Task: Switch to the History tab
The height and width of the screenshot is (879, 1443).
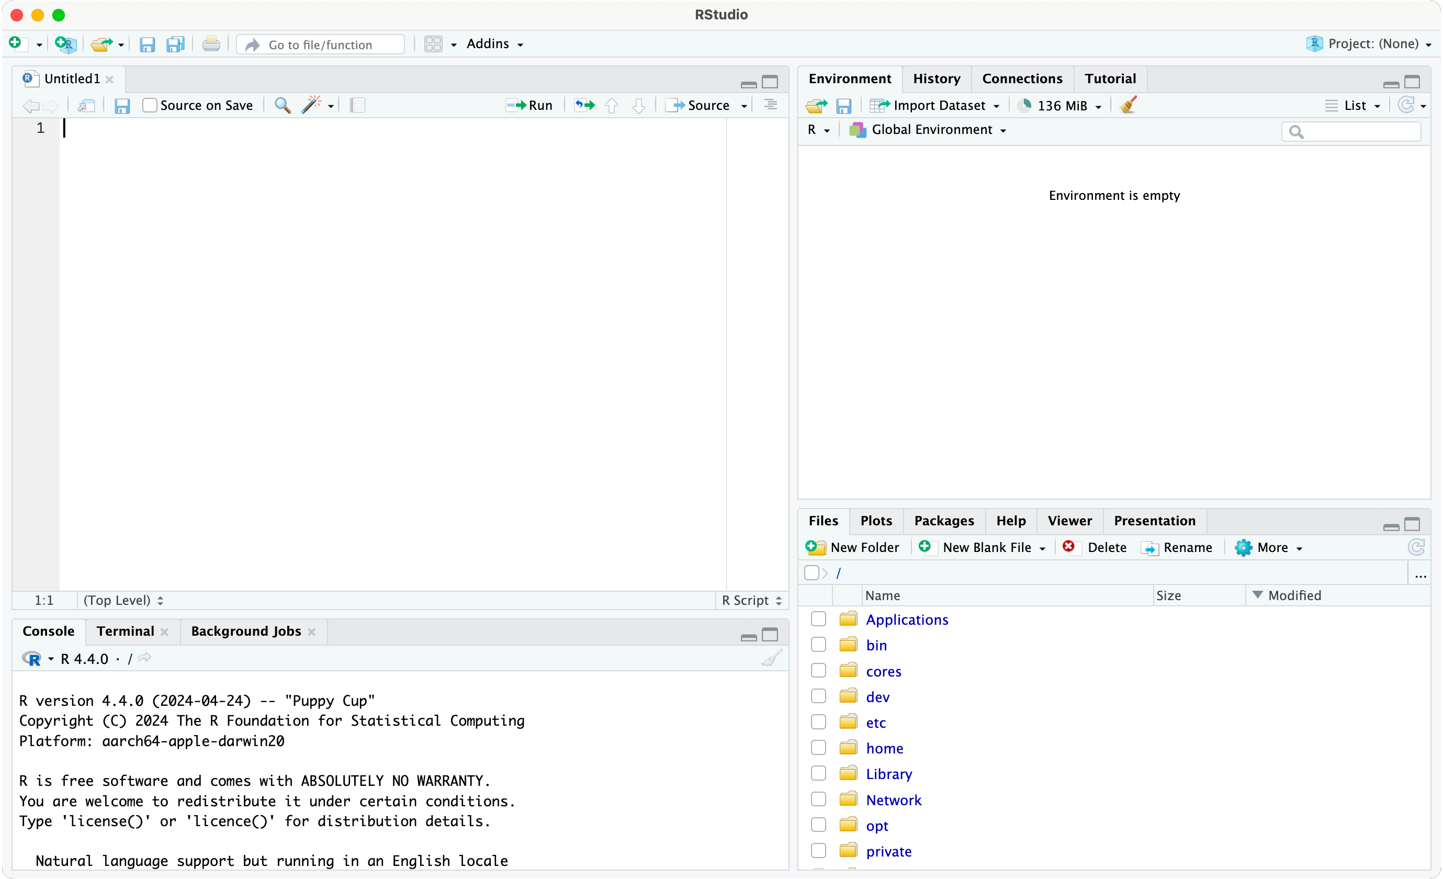Action: point(936,79)
